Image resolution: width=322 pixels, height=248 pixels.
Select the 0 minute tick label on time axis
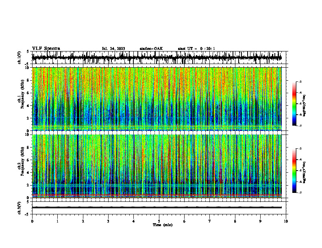click(x=32, y=221)
